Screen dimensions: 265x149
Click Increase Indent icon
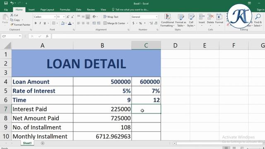99,23
